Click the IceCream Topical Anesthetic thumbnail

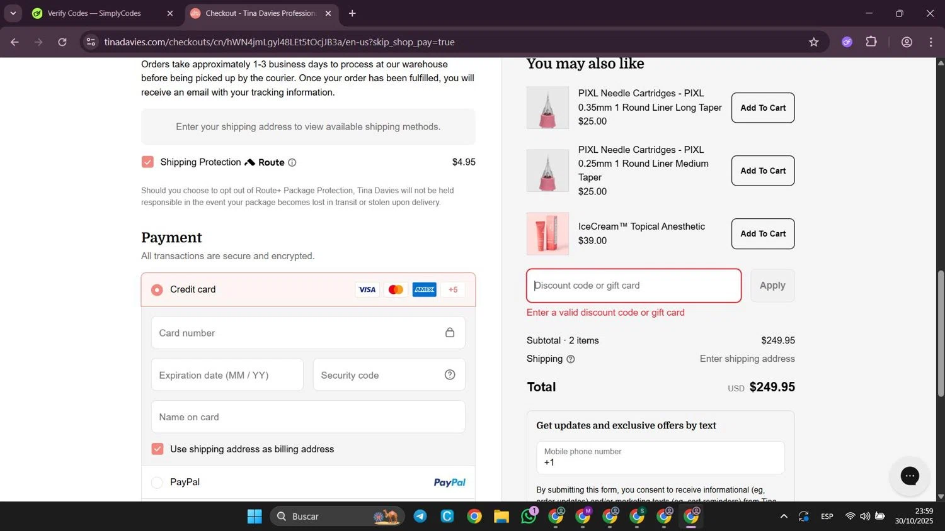coord(547,233)
